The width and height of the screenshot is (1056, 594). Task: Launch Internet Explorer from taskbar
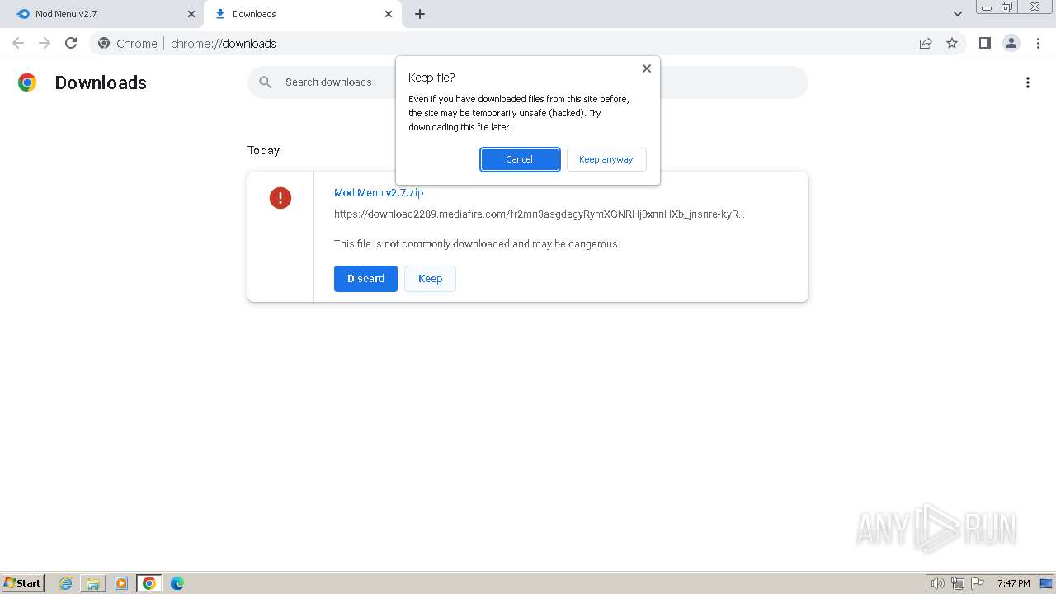[66, 583]
